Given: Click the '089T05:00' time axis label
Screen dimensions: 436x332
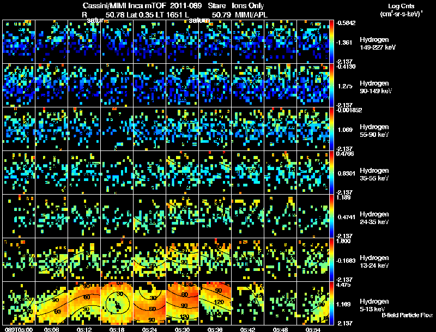Looking at the screenshot, I should [x=19, y=329].
